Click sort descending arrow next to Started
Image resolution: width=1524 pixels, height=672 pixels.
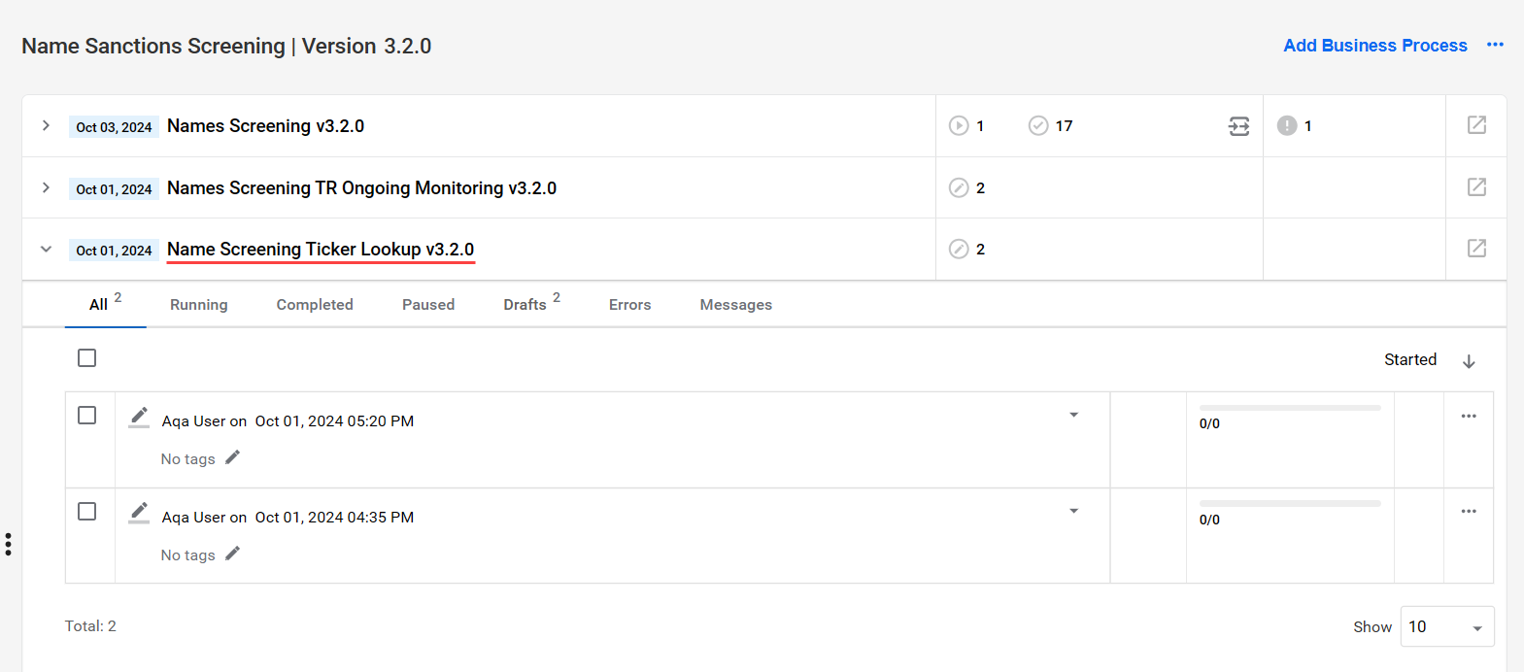click(1469, 361)
